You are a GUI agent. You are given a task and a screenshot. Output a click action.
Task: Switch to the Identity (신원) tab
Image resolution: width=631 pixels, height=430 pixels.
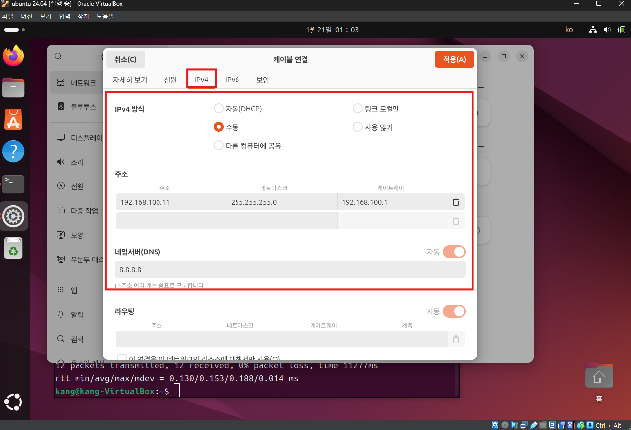(x=170, y=80)
